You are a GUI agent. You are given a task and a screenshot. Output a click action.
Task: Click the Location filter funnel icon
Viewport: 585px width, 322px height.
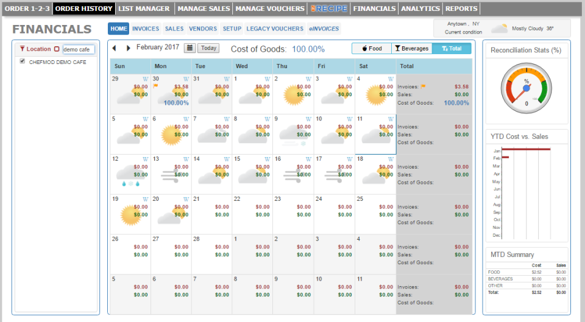[22, 49]
